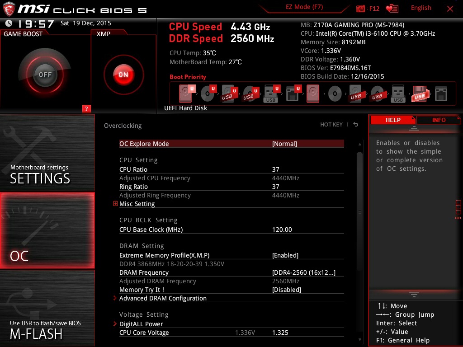463x347 pixels.
Task: Click the red question mark under GAME BOOST
Action: [x=86, y=108]
